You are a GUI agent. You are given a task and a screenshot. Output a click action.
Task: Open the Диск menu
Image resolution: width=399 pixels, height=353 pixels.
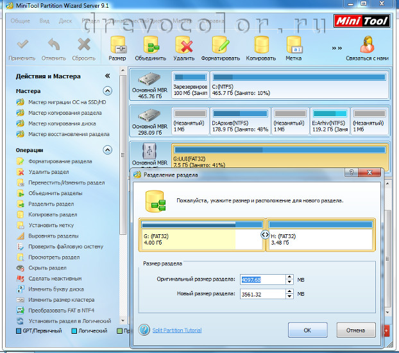point(65,21)
